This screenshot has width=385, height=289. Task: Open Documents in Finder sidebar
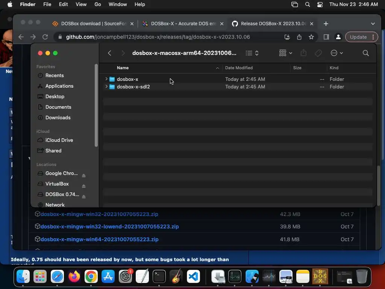click(58, 107)
